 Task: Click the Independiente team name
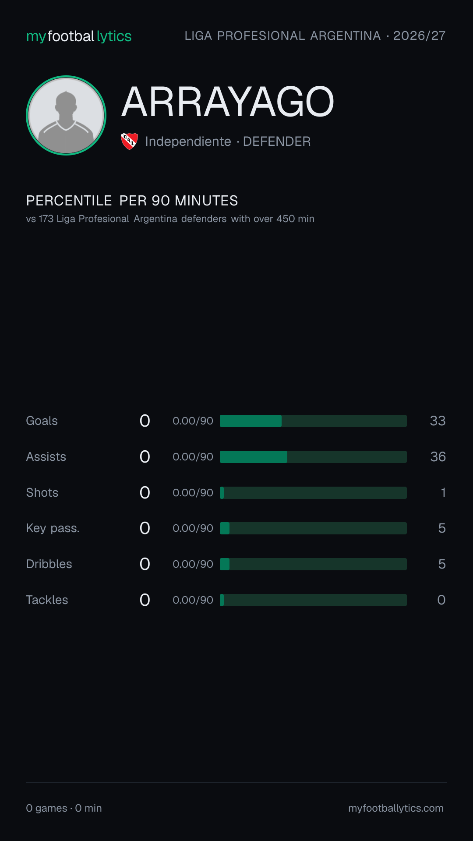coord(188,141)
